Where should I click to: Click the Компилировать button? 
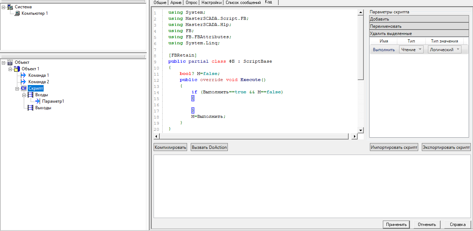(x=171, y=147)
